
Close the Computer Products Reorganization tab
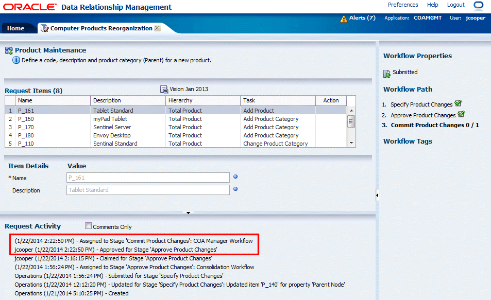(x=157, y=28)
